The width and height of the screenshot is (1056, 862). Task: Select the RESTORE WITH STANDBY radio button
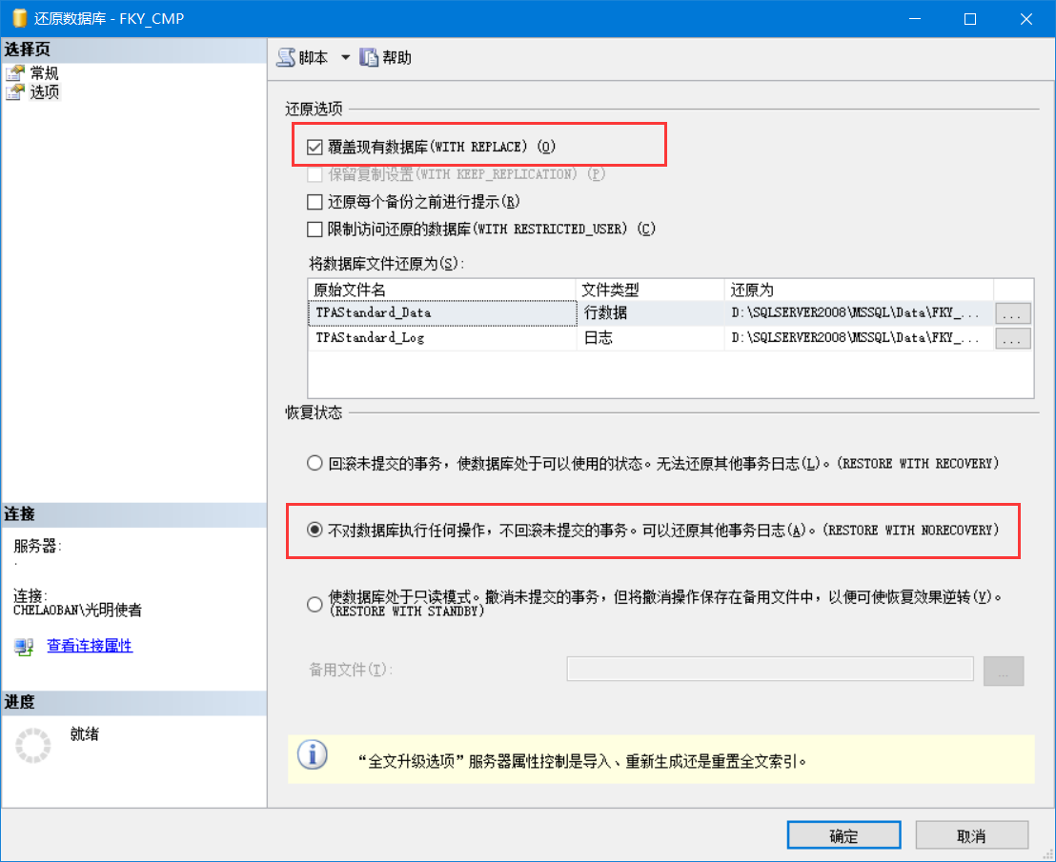pos(315,604)
